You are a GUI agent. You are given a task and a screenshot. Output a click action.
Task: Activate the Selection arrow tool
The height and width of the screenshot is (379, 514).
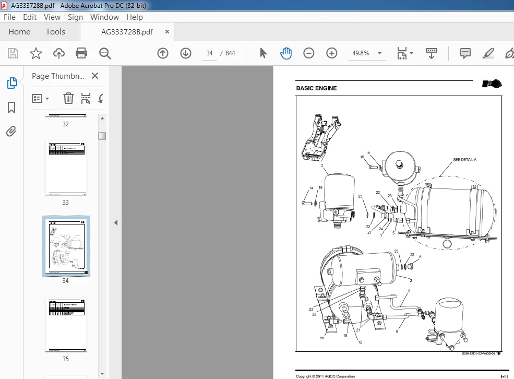click(x=263, y=53)
